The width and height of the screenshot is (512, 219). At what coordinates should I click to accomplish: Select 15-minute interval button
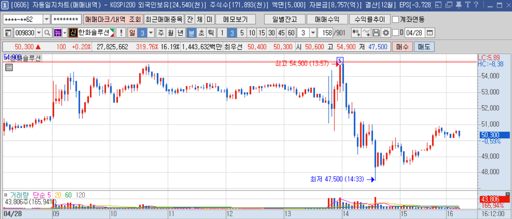click(262, 33)
